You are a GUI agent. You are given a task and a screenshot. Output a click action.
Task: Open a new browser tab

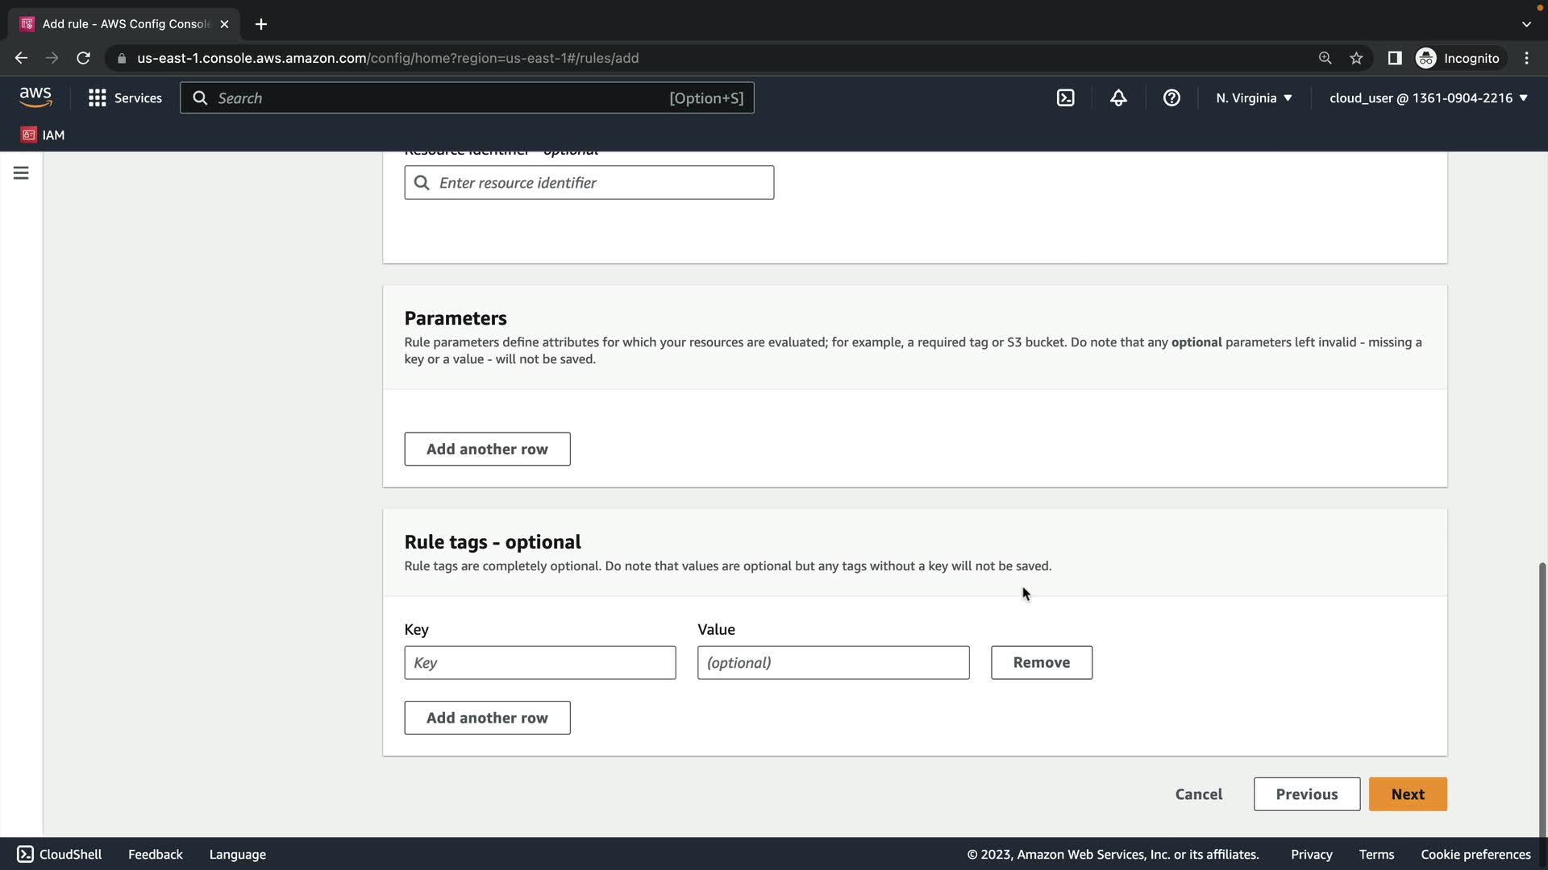tap(260, 24)
